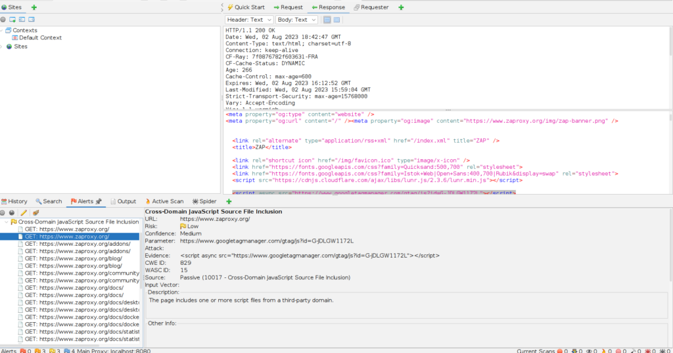Click the broom icon in Alerts toolbar
Viewport: 673px width, 353px height.
click(x=35, y=213)
